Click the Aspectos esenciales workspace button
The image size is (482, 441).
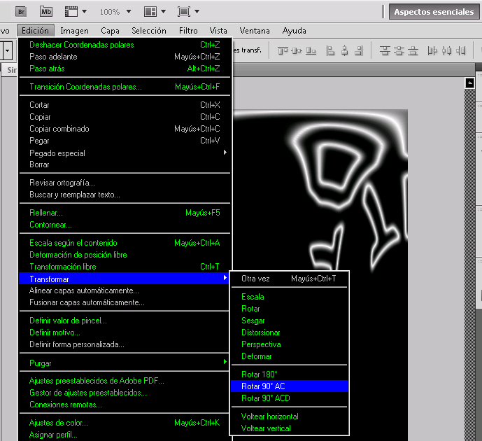point(434,12)
